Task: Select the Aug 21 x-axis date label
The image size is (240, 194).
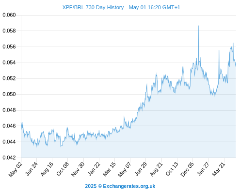Action: (x=156, y=169)
